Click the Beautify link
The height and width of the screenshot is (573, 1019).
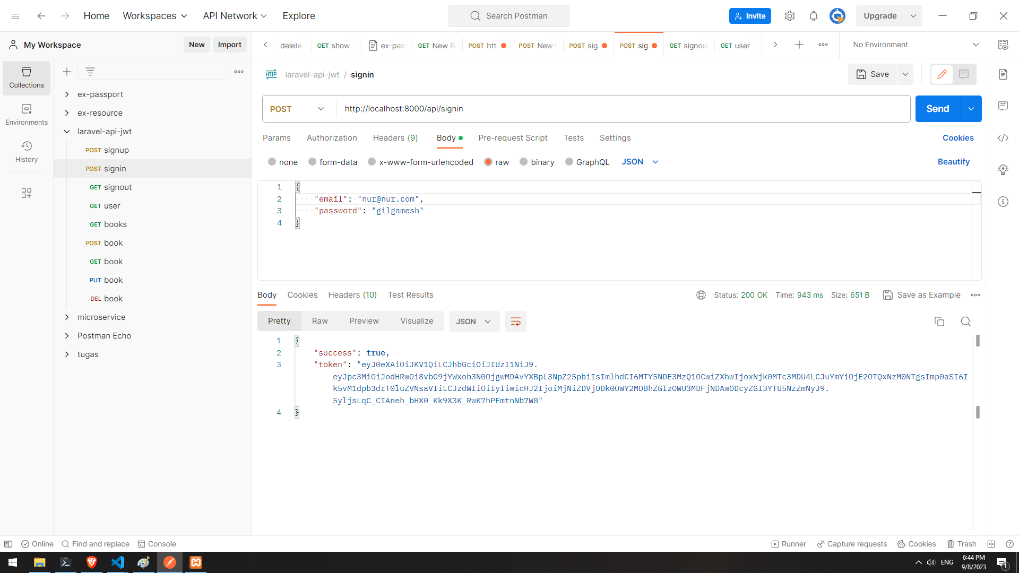(953, 162)
